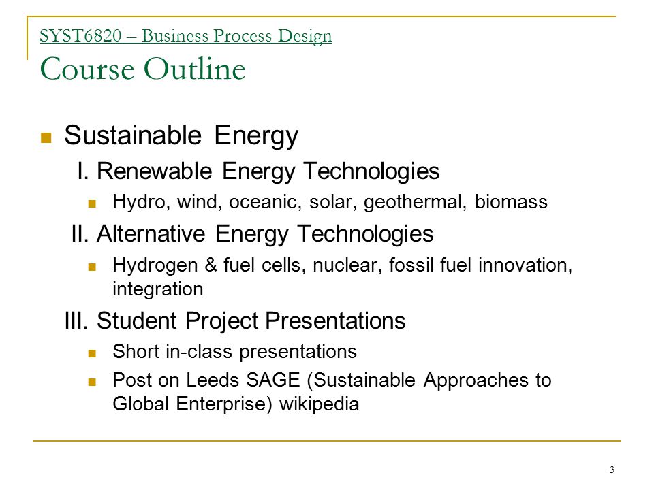The height and width of the screenshot is (490, 654).
Task: Click the gold bullet beside Sustainable Energy
Action: [x=46, y=137]
